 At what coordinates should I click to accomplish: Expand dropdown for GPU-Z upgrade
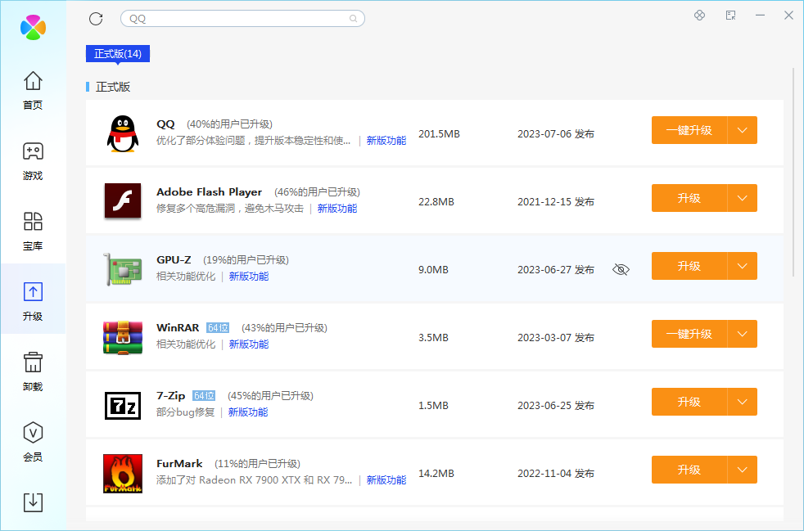(x=742, y=266)
